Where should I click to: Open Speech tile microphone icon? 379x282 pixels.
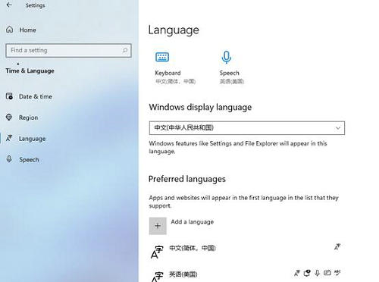click(x=227, y=58)
